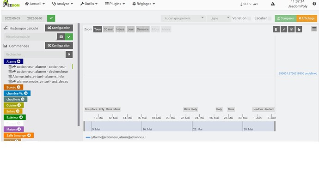The width and height of the screenshot is (319, 179).
Task: Toggle the Escalier checkbox
Action: tap(270, 18)
